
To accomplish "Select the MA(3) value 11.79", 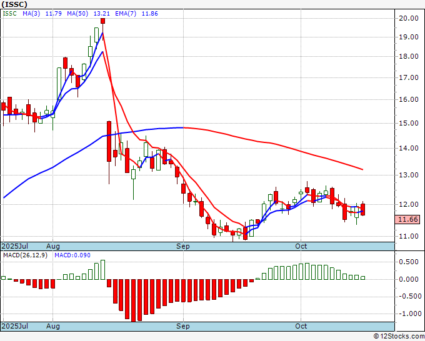I will tap(53, 14).
